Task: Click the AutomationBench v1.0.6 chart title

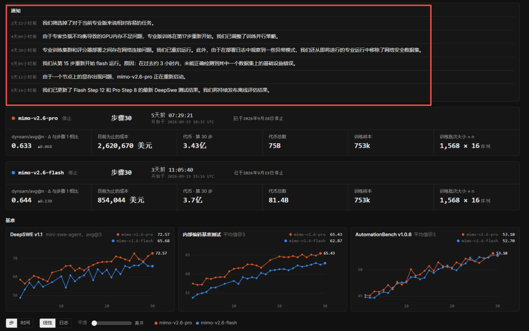Action: click(383, 234)
